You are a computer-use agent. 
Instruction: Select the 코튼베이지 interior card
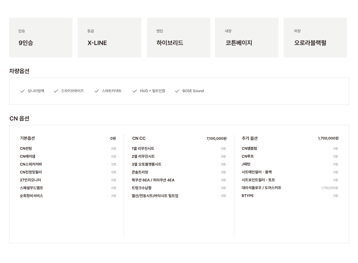coord(247,38)
